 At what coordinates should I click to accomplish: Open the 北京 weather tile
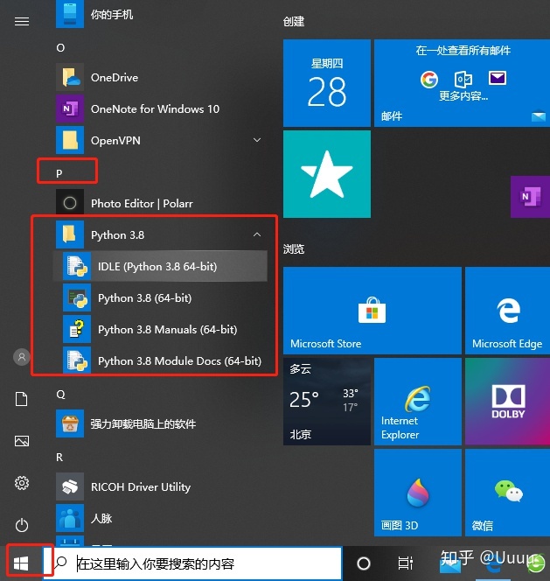(327, 402)
